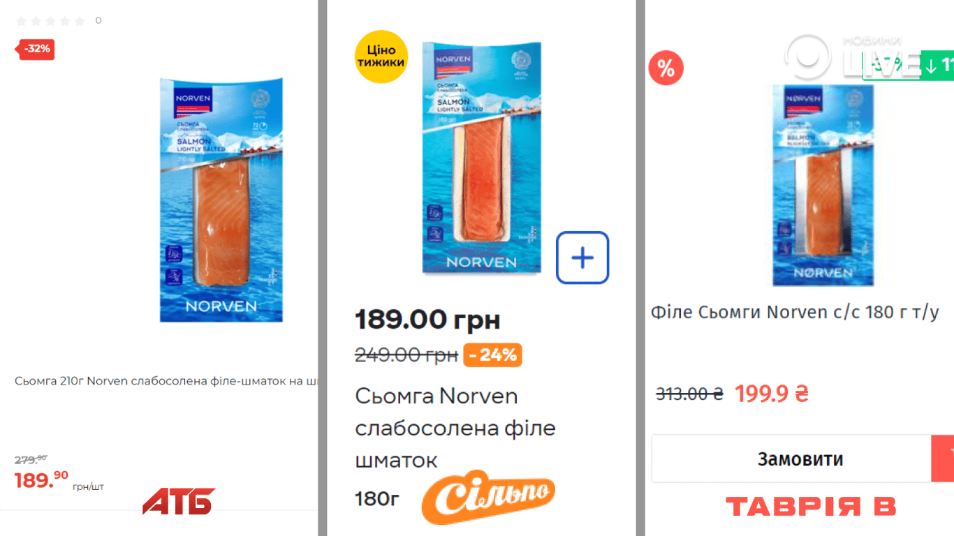Image resolution: width=954 pixels, height=536 pixels.
Task: Click the red -32% discount tag
Action: 36,49
